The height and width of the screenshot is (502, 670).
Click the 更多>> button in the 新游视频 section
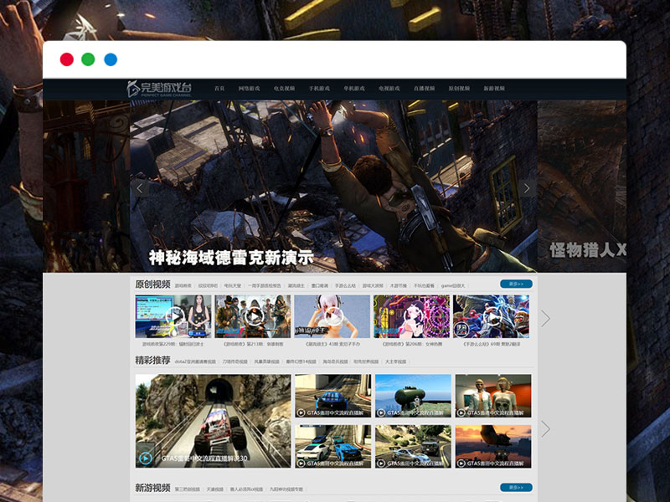pos(516,487)
